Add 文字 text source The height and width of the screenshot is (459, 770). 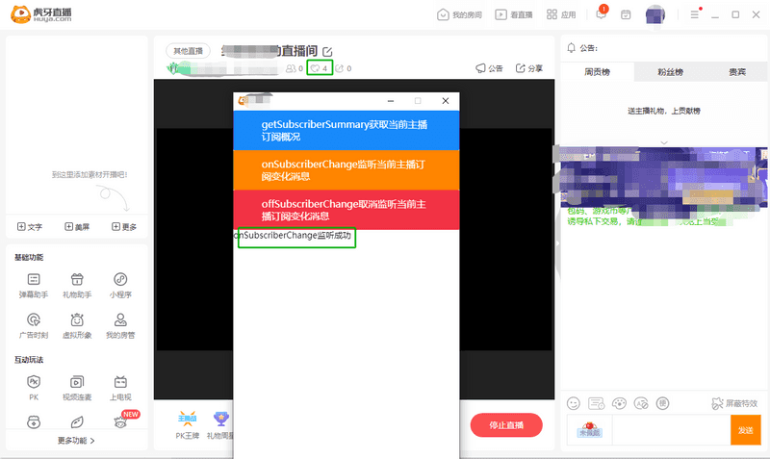pos(30,227)
